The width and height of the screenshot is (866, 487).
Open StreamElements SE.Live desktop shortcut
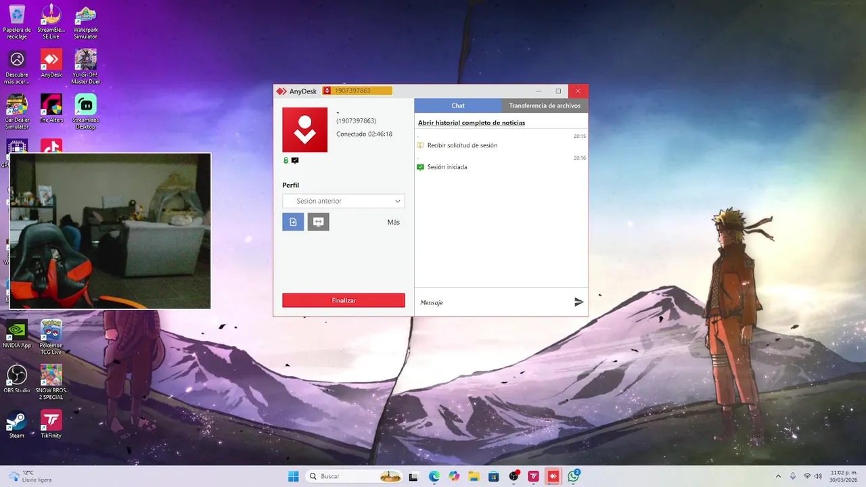tap(51, 22)
